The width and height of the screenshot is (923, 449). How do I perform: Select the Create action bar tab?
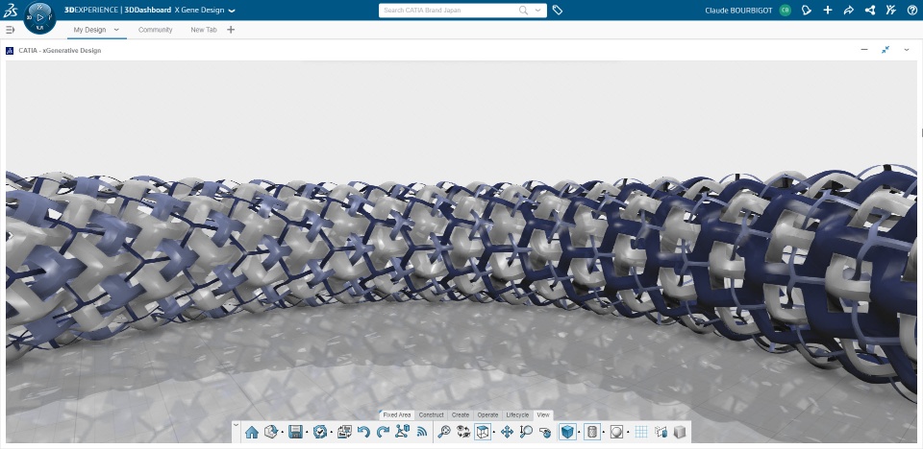click(x=461, y=414)
